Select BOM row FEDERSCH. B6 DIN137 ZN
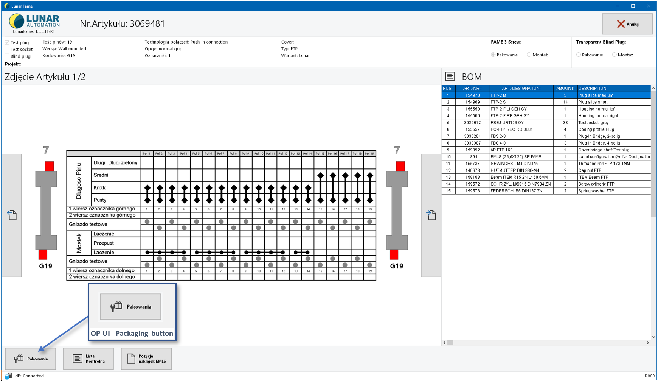 point(546,191)
